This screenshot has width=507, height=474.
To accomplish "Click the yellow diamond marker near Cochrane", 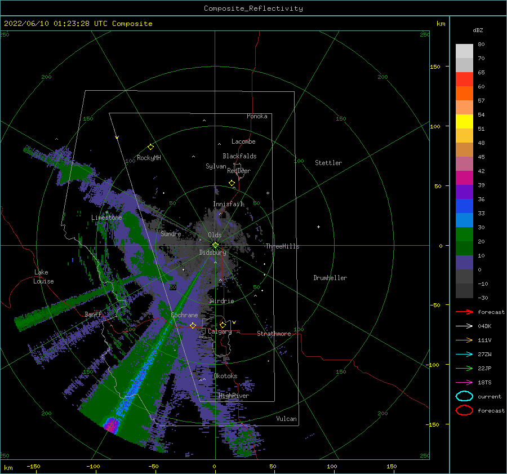I will [193, 326].
